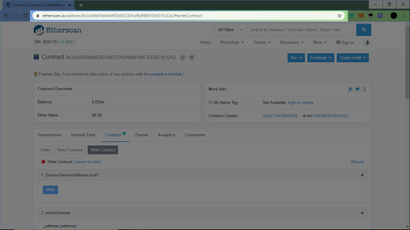Switch to the Transactions tab
The width and height of the screenshot is (410, 230).
click(49, 135)
